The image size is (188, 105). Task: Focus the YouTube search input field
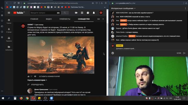point(43,13)
